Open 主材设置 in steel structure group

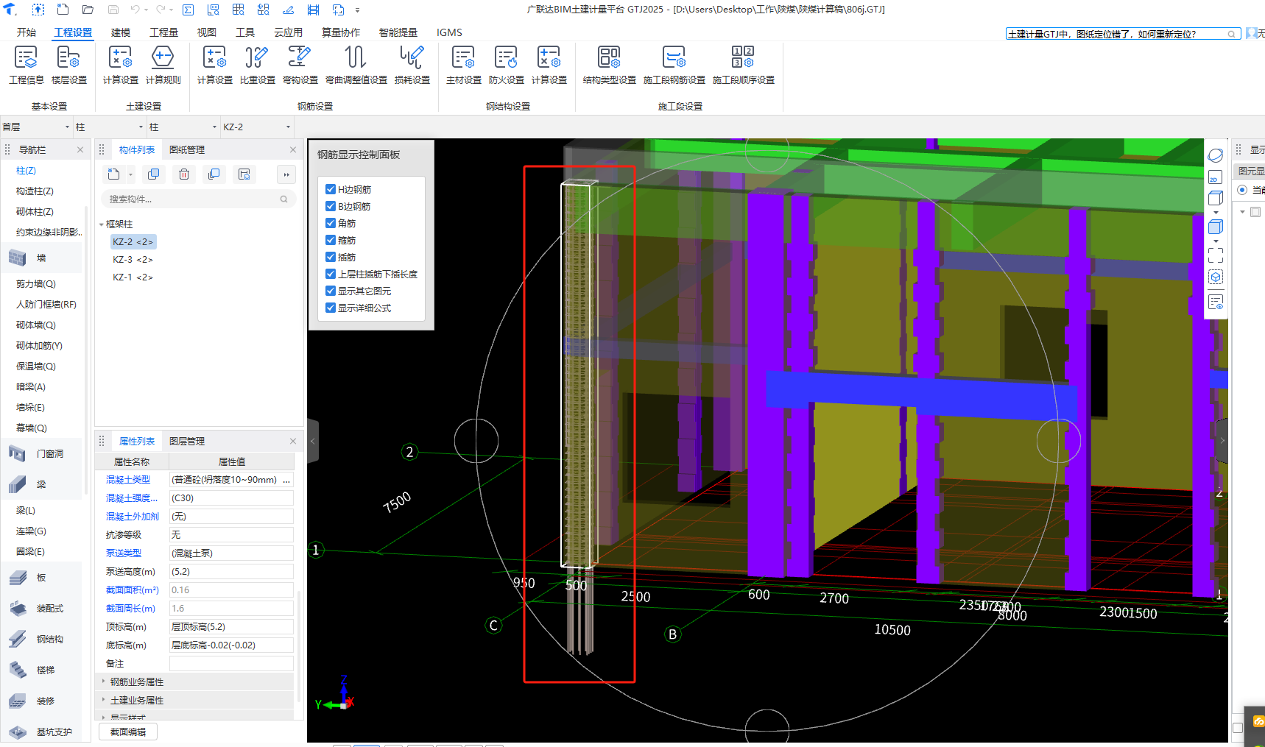click(x=464, y=65)
